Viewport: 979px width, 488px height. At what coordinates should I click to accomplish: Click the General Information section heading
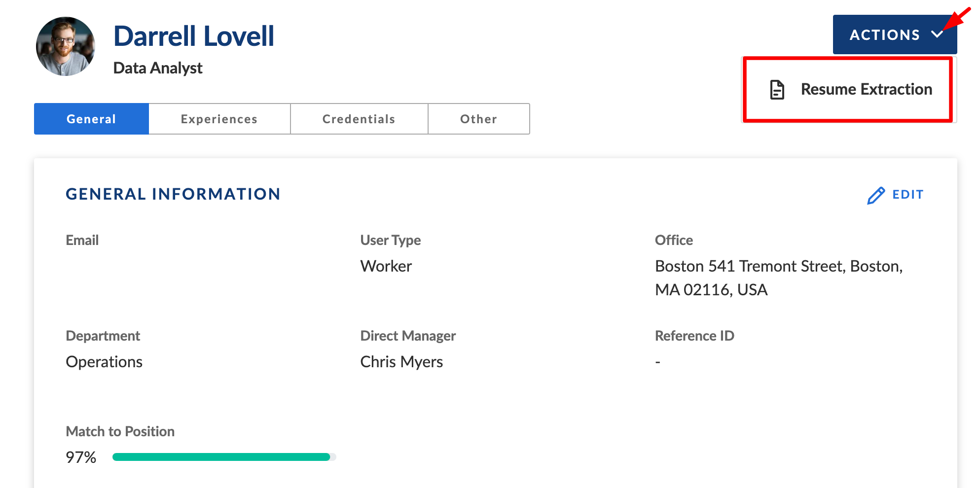(173, 194)
